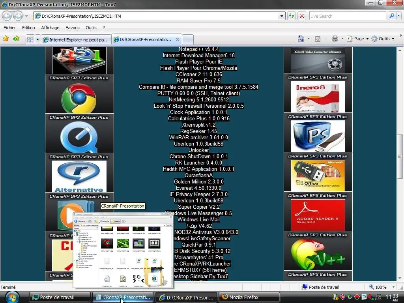This screenshot has height=303, width=404.
Task: Switch to Mozilla Firefox taskbar button
Action: point(249,297)
